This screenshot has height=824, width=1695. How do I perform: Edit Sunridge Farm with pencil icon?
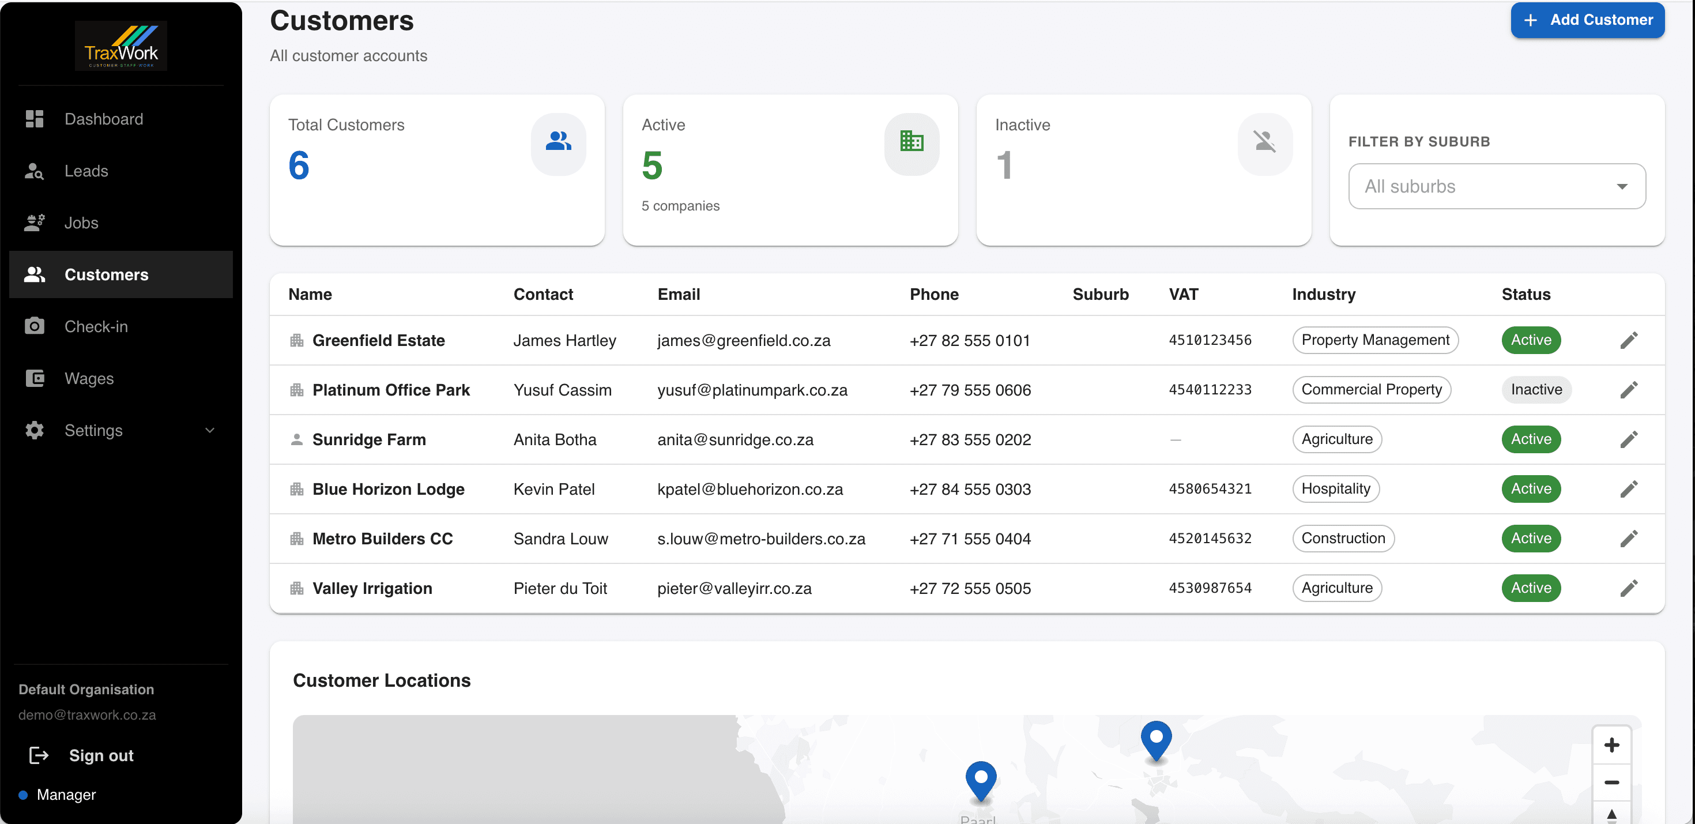(x=1629, y=439)
